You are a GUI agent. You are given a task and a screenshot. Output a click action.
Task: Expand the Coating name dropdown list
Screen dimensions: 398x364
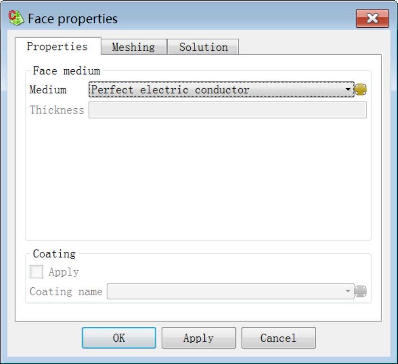[x=230, y=291]
